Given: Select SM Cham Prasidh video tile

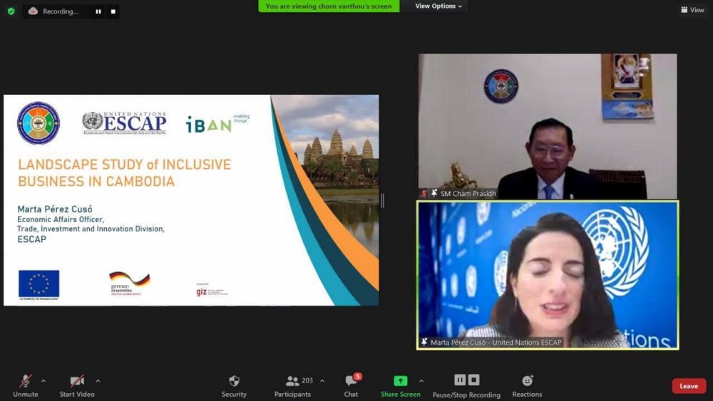Looking at the screenshot, I should (x=547, y=126).
